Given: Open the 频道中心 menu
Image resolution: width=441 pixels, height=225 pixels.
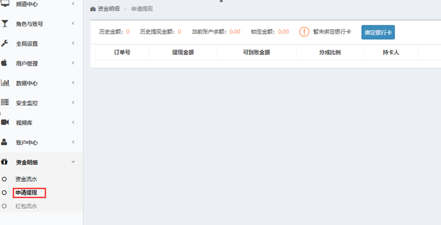Looking at the screenshot, I should tap(27, 4).
